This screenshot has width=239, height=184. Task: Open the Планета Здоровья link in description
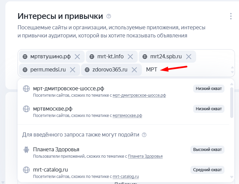(145, 156)
